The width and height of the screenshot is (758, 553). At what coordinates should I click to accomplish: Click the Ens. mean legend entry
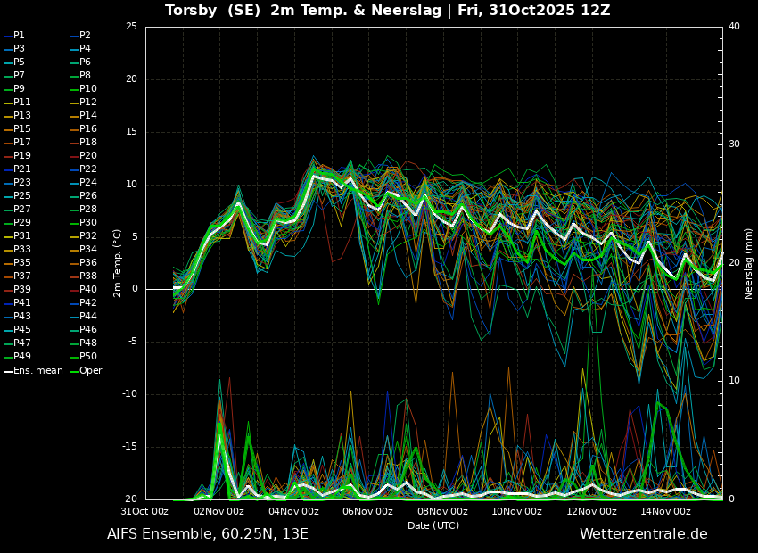click(33, 371)
